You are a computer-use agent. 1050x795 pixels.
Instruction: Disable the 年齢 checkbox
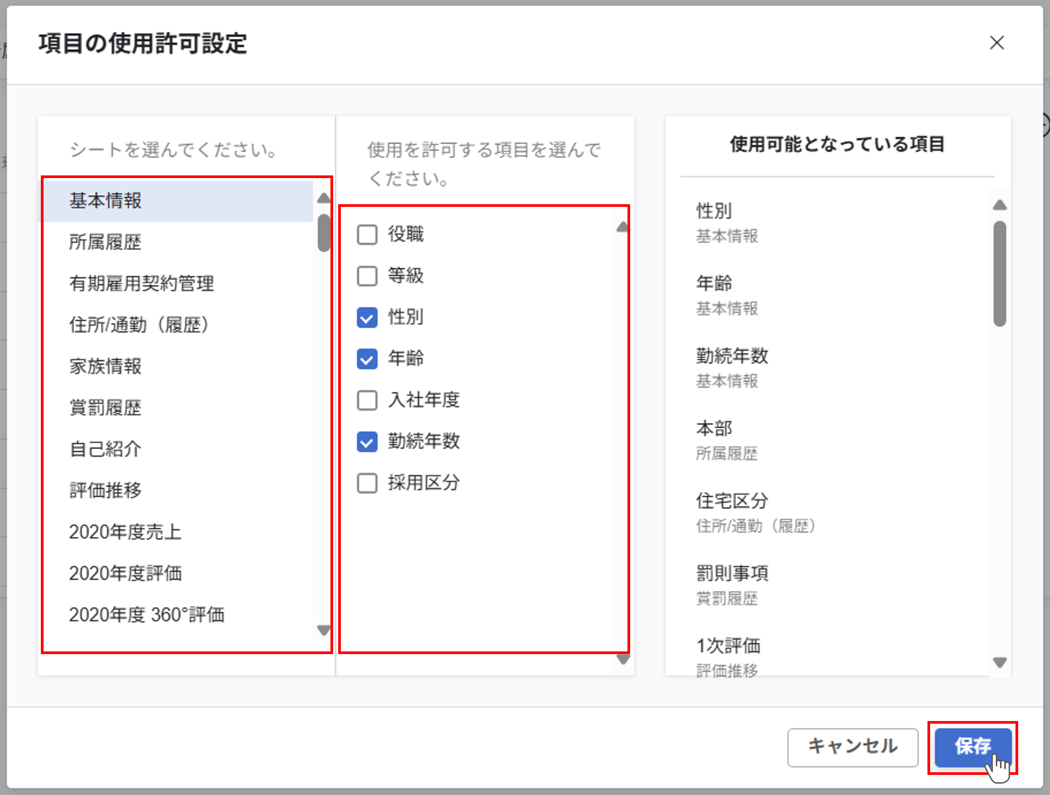coord(367,359)
